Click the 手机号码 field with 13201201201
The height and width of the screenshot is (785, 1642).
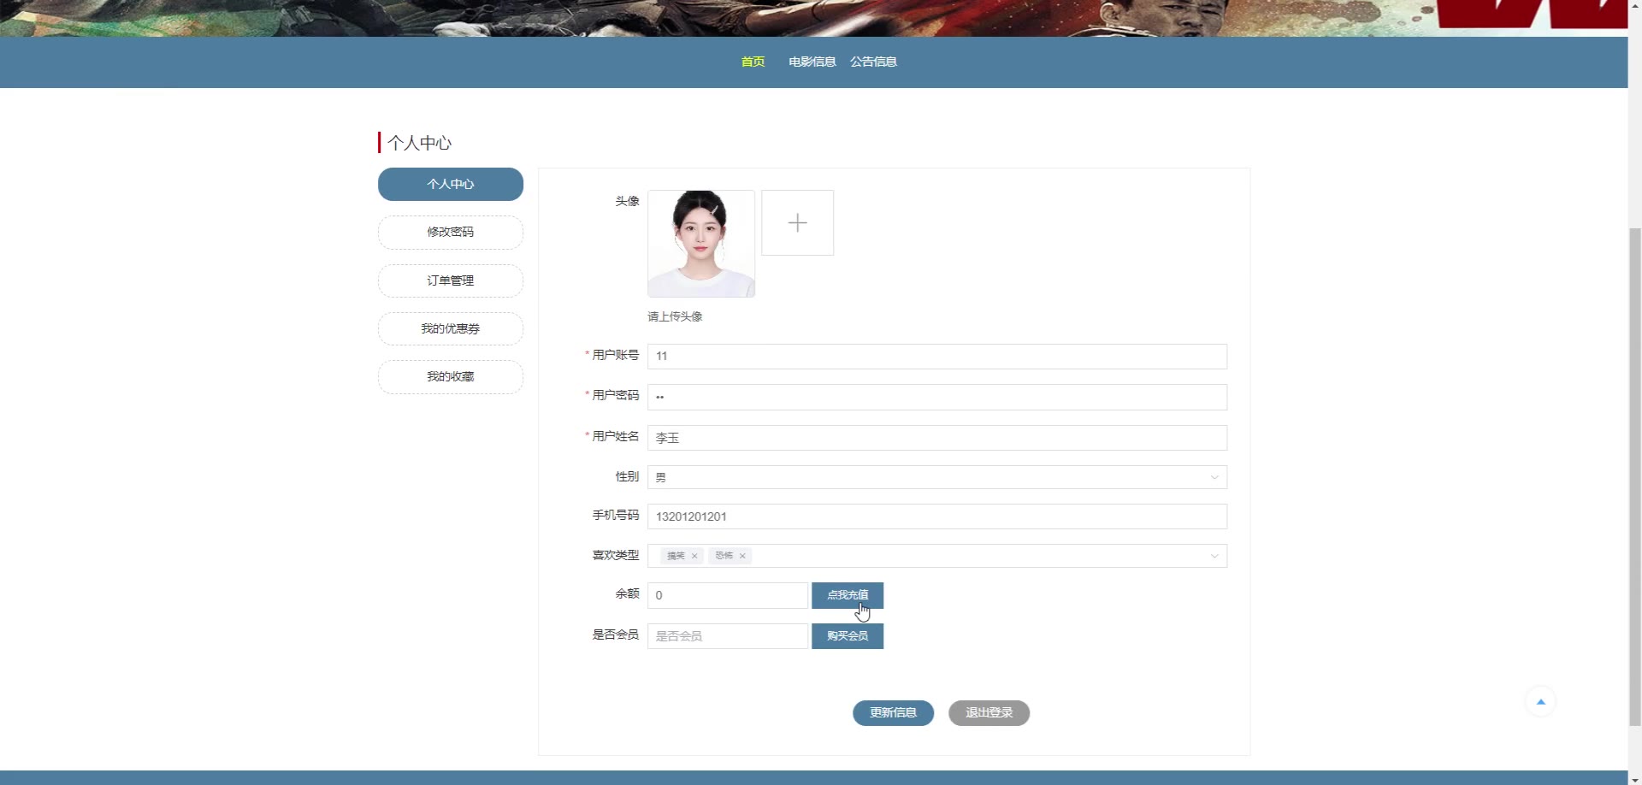coord(937,516)
